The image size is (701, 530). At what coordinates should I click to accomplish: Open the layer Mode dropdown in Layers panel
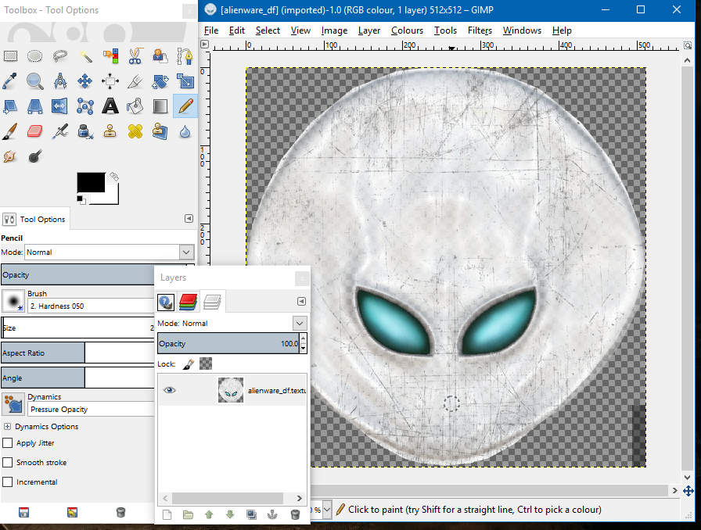pyautogui.click(x=300, y=323)
